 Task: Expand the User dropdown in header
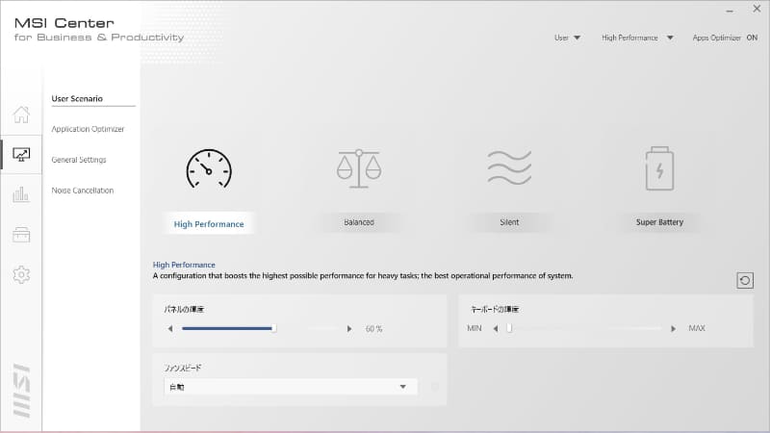coord(567,38)
